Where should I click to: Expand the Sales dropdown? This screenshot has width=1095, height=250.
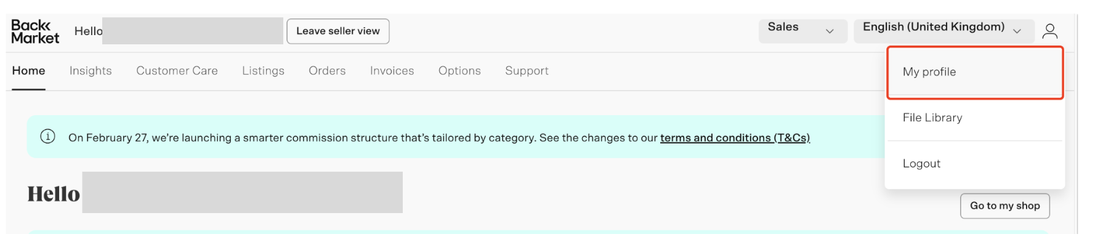[802, 31]
